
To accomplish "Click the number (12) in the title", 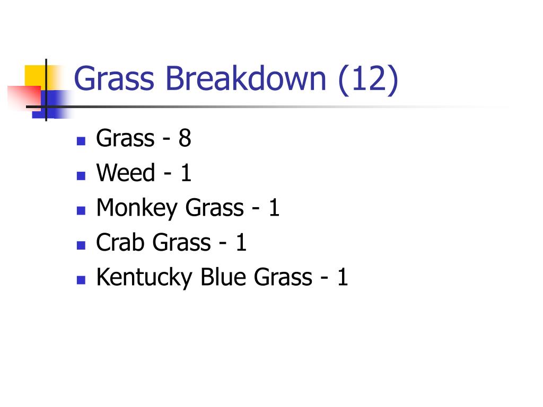I will tap(368, 81).
